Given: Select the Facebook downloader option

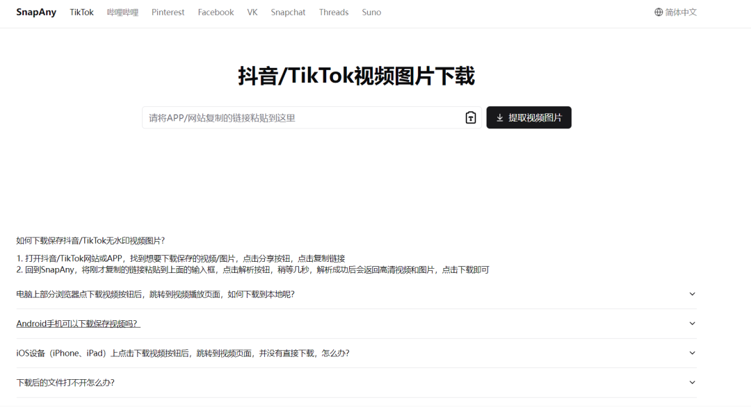Looking at the screenshot, I should pyautogui.click(x=216, y=12).
